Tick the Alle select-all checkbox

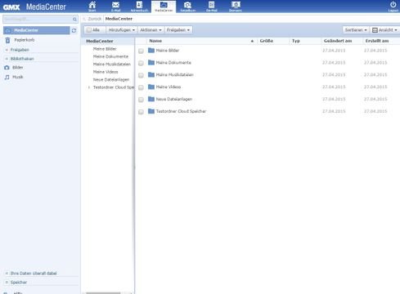pyautogui.click(x=89, y=30)
